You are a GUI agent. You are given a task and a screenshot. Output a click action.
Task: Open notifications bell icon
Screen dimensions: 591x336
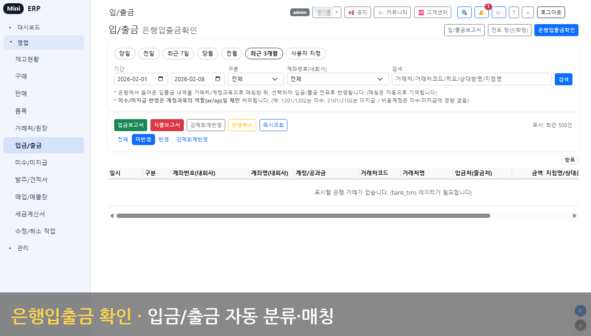coord(481,13)
